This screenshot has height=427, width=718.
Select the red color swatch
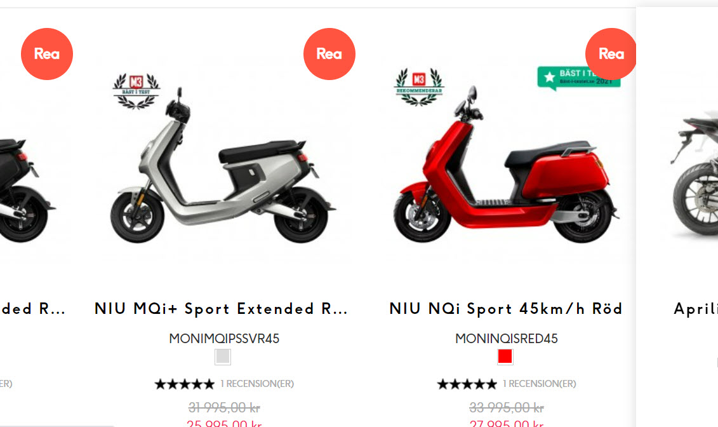[505, 356]
